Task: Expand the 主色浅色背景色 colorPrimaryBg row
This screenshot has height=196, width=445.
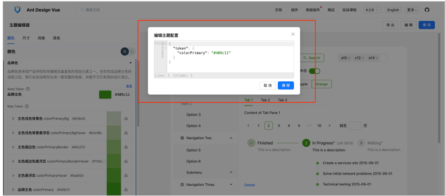Action: click(x=13, y=118)
